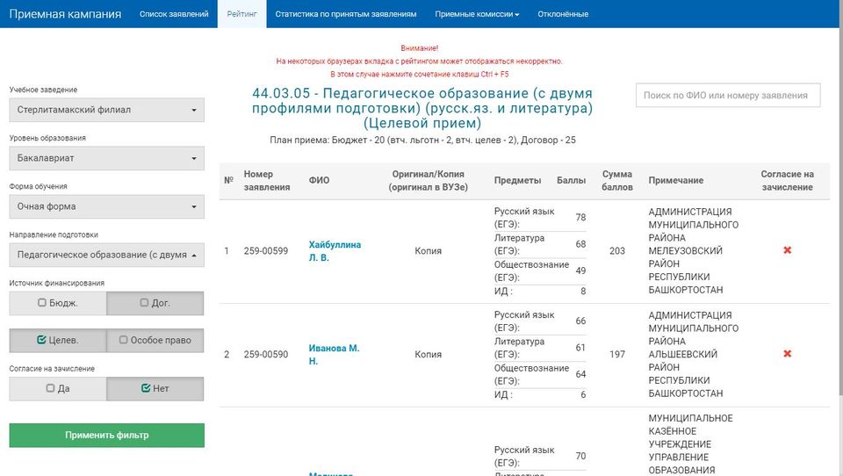This screenshot has height=476, width=843.
Task: Toggle the Бюдж. funding checkbox
Action: click(58, 303)
